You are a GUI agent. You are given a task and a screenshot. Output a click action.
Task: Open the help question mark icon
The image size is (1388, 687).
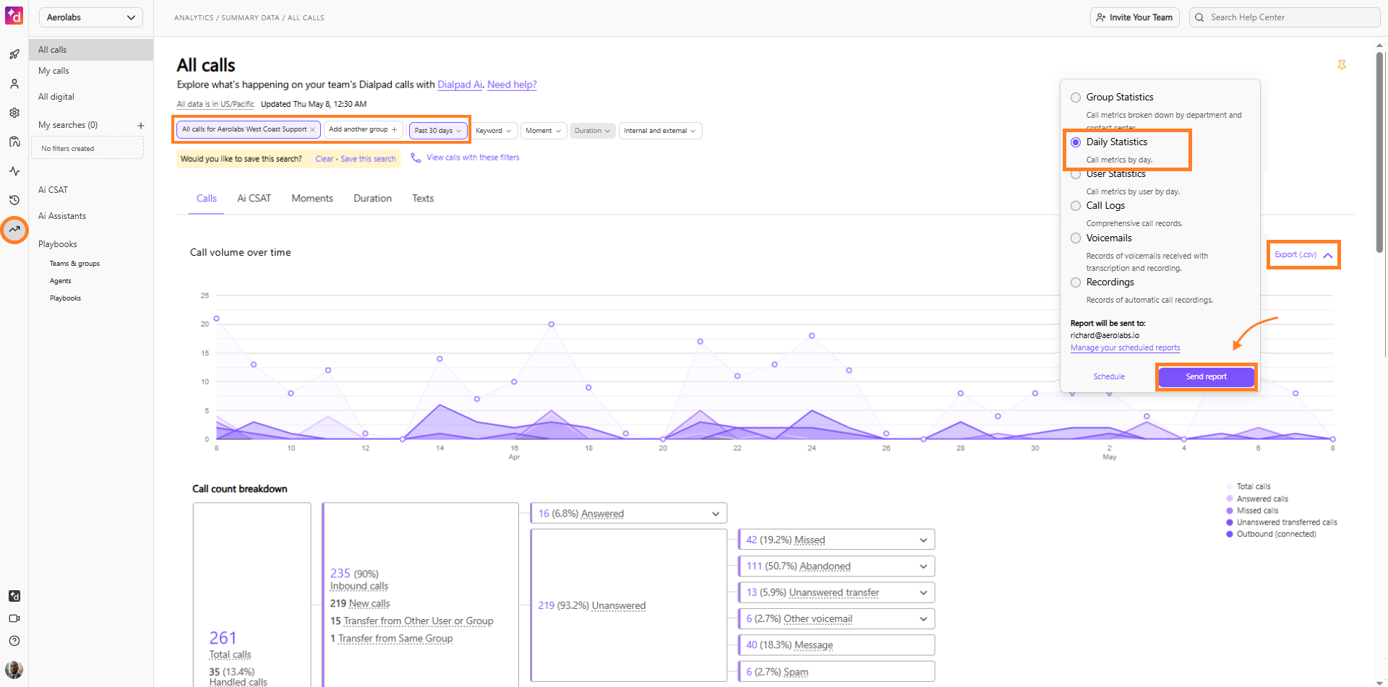tap(14, 641)
